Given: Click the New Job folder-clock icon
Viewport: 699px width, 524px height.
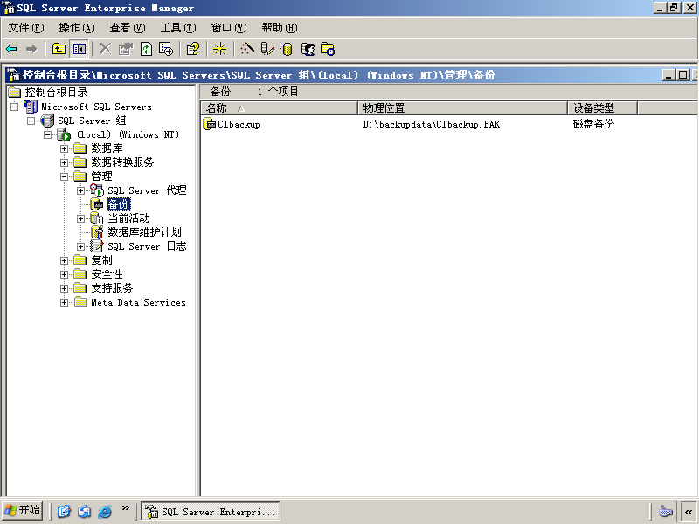Looking at the screenshot, I should pos(328,49).
